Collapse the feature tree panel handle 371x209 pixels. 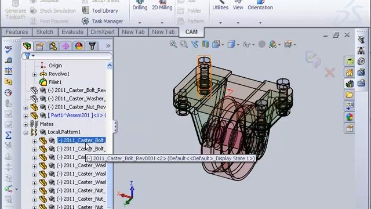[115, 127]
